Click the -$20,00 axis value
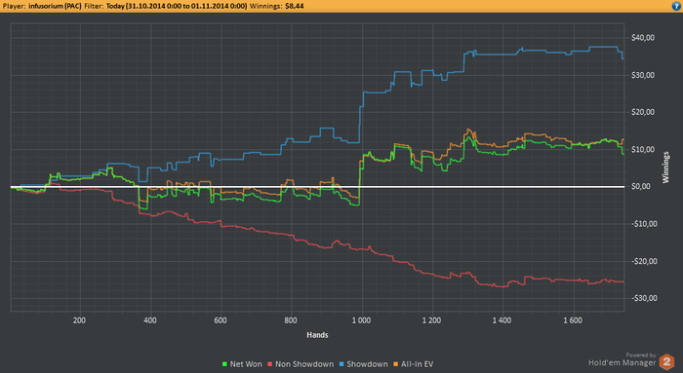 pos(644,261)
